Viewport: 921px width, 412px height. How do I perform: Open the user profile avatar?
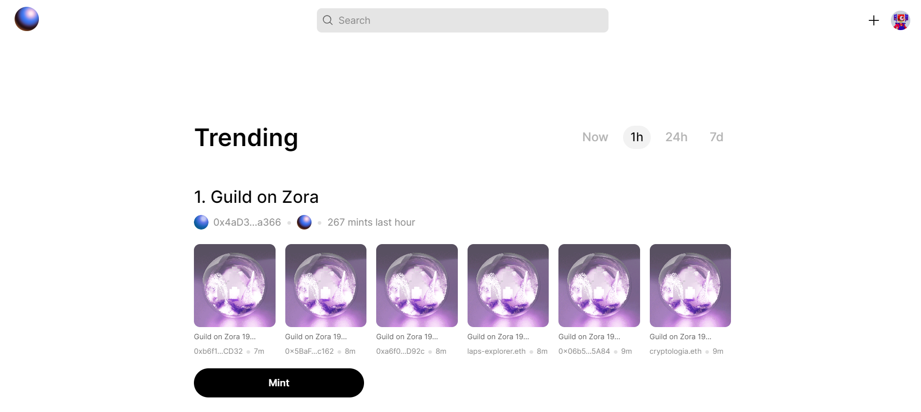coord(900,20)
